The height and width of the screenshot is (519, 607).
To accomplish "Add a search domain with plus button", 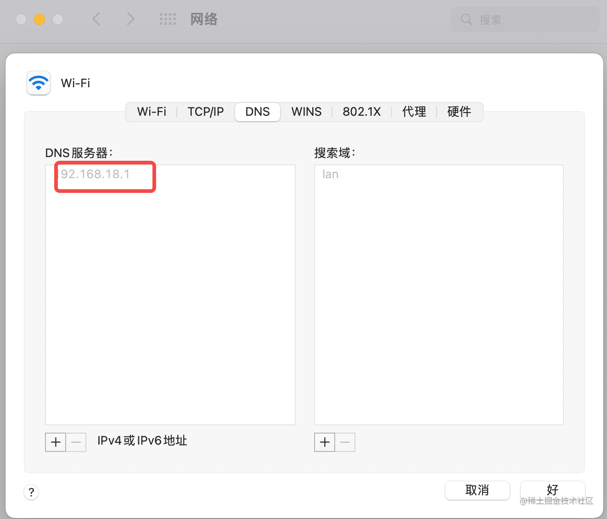I will point(325,442).
